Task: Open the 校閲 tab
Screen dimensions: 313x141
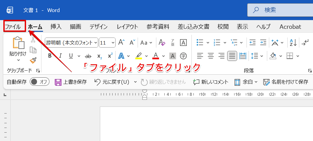Action: pyautogui.click(x=223, y=26)
